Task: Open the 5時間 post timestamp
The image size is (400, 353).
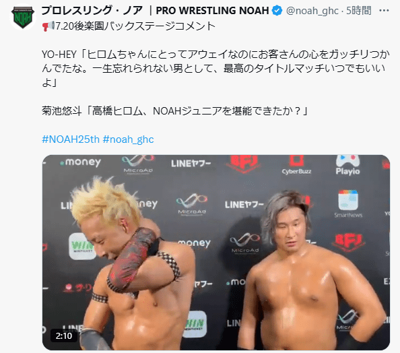Action: point(359,11)
